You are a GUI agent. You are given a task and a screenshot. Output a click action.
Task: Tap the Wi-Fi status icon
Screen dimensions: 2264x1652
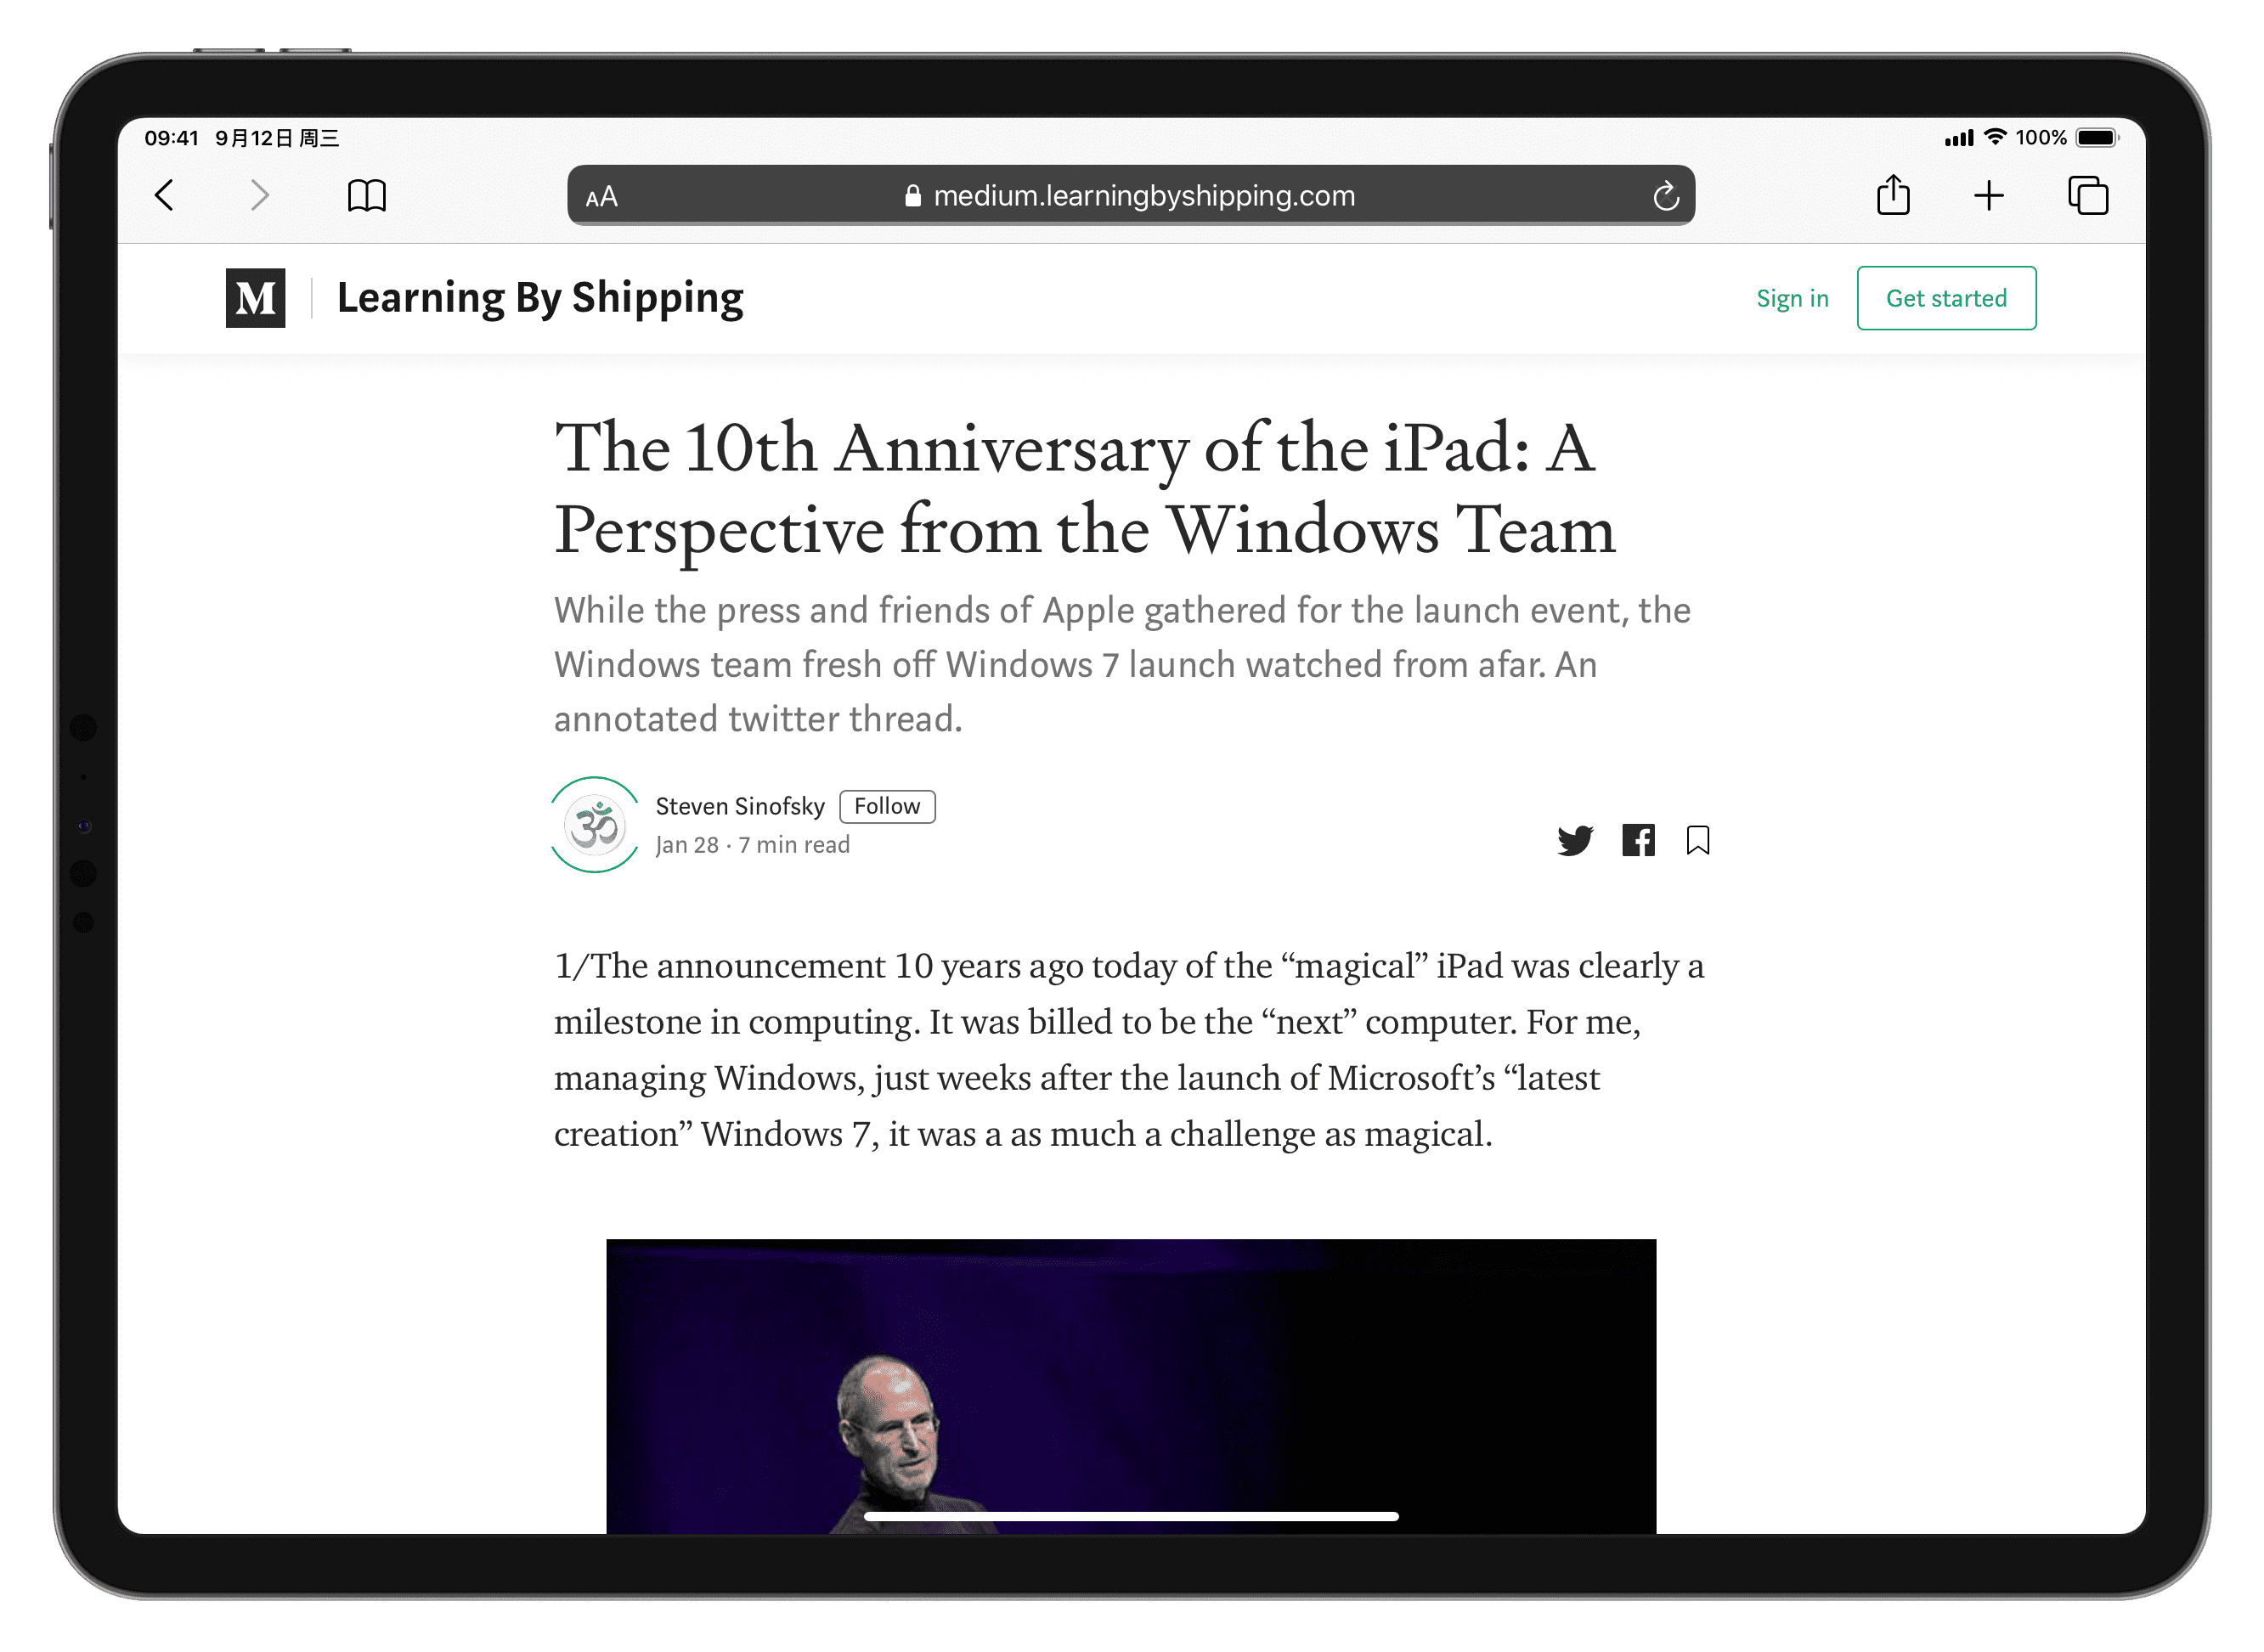tap(1995, 137)
